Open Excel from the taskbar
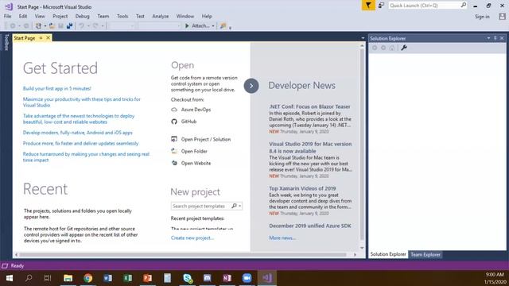 [127, 278]
